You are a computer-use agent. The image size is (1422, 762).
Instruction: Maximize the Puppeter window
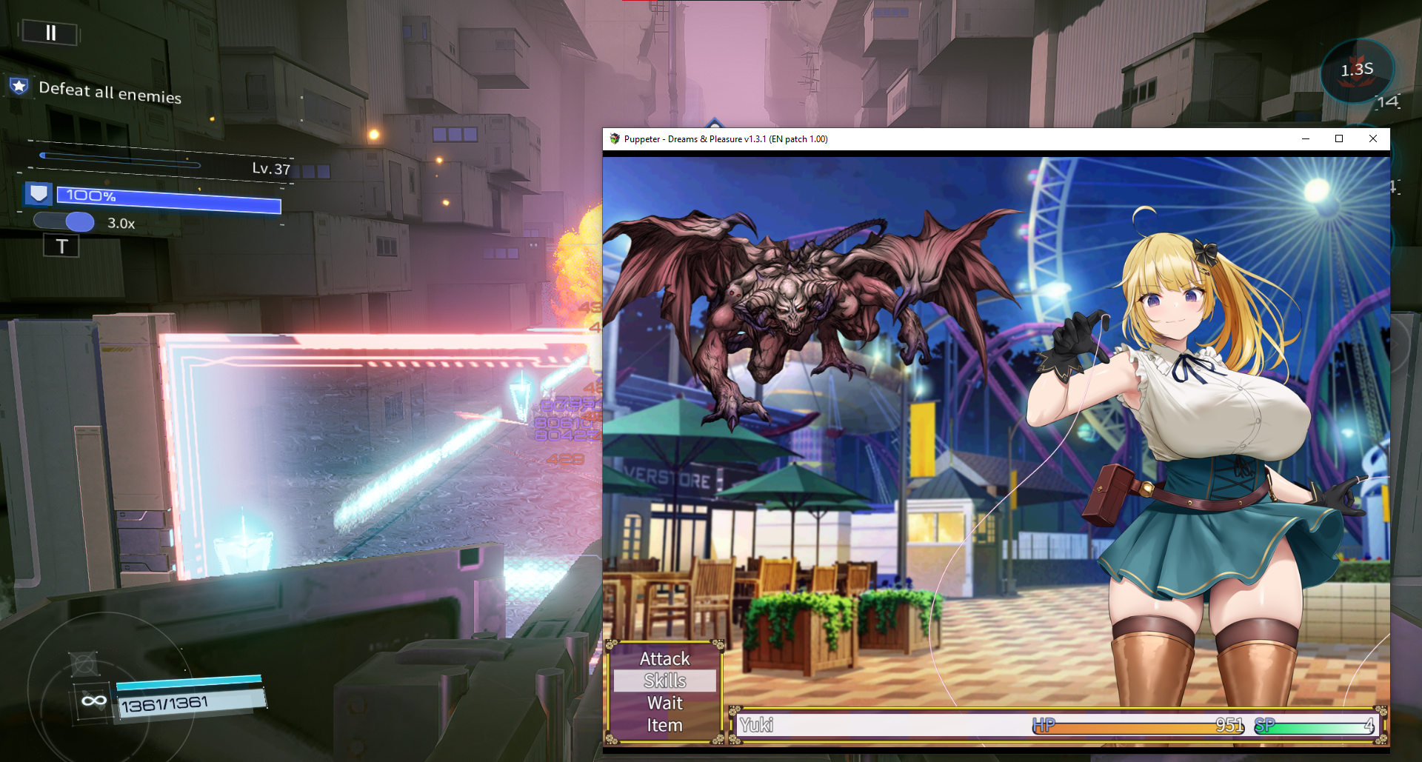(x=1339, y=139)
